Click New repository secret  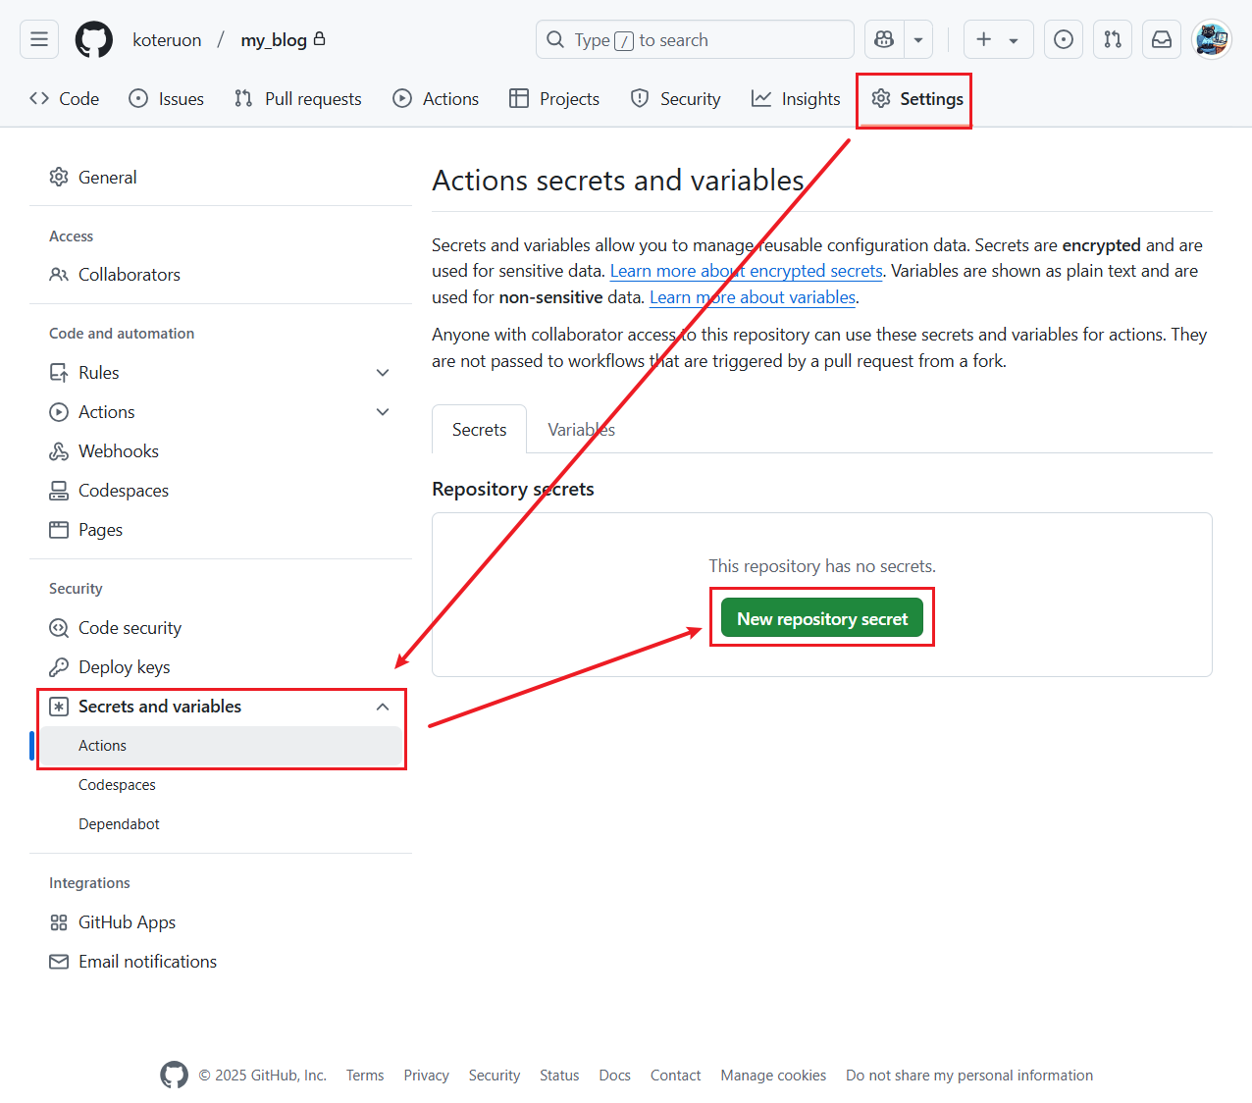click(821, 617)
